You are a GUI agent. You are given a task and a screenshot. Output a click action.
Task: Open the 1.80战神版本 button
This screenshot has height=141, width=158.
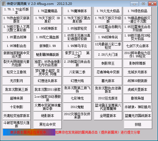click(48, 28)
